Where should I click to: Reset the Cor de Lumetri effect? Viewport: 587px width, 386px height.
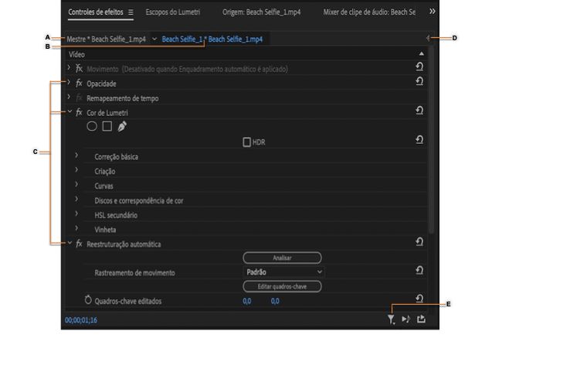tap(419, 111)
